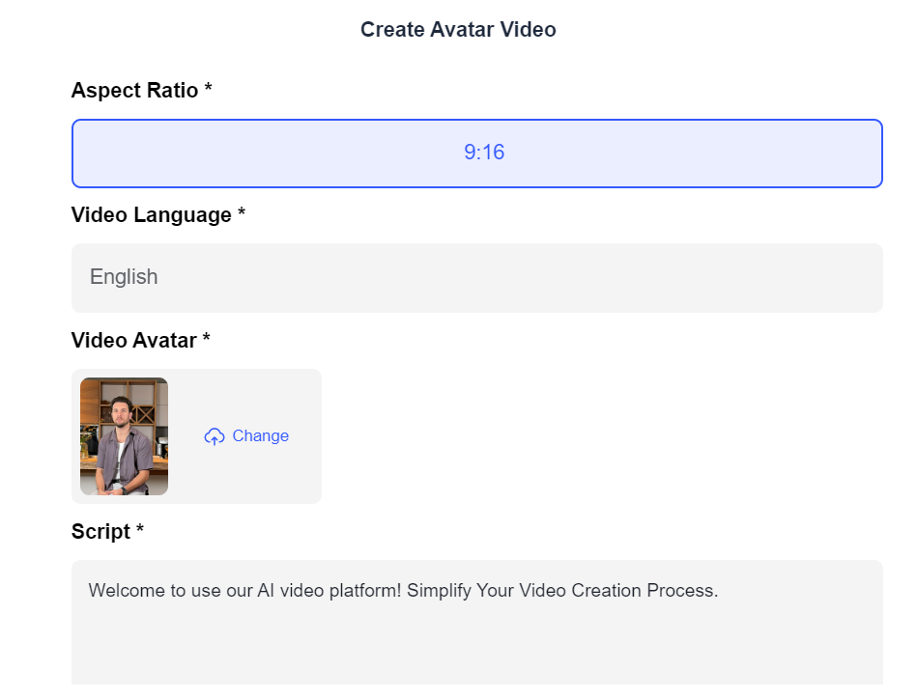Click the Change link for the video avatar

(260, 436)
